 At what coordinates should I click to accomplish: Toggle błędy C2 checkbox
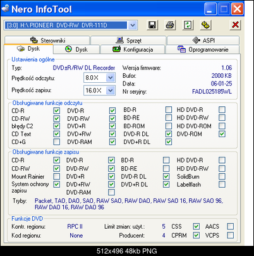(x=56, y=126)
